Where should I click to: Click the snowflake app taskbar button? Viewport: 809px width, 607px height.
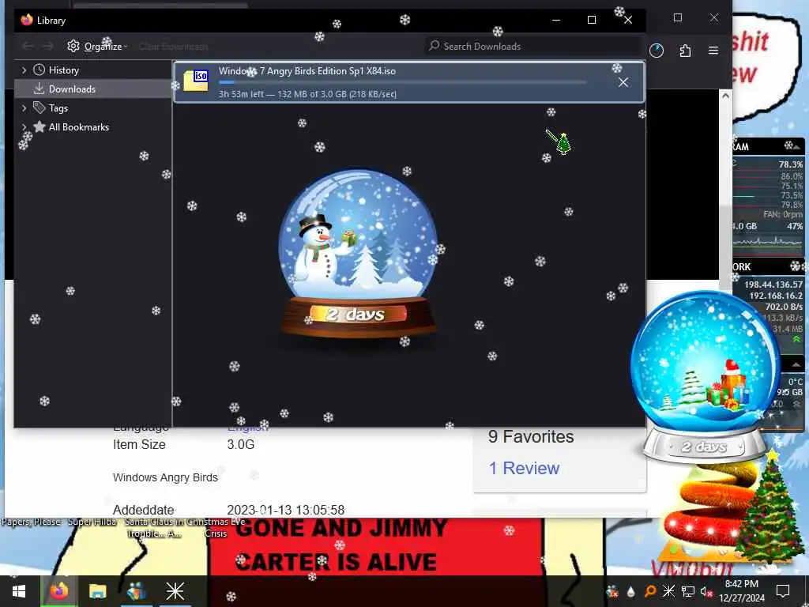point(175,591)
